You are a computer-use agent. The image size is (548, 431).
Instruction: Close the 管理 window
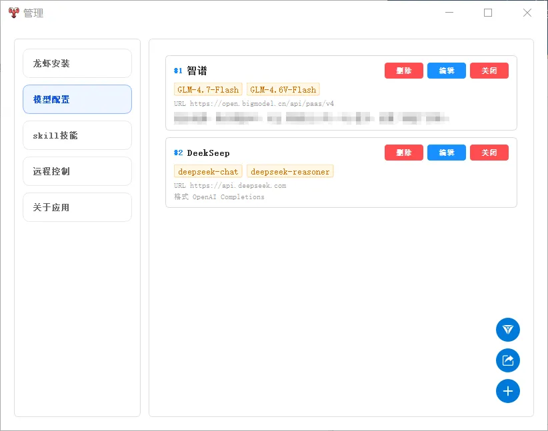click(527, 13)
